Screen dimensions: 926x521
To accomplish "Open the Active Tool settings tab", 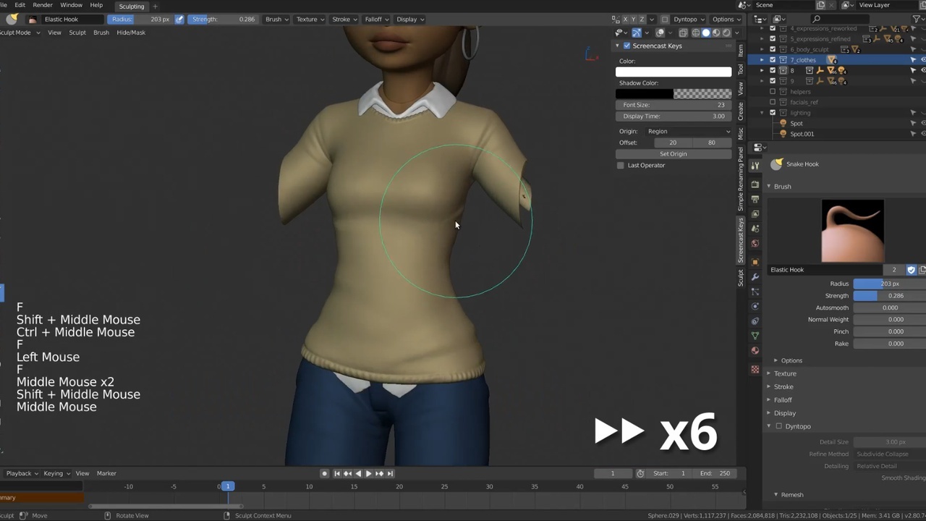I will pos(755,164).
